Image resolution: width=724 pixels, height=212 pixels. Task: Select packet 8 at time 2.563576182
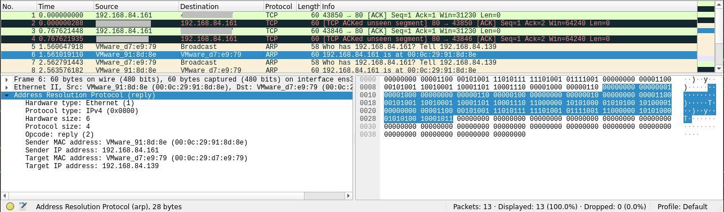[x=348, y=70]
